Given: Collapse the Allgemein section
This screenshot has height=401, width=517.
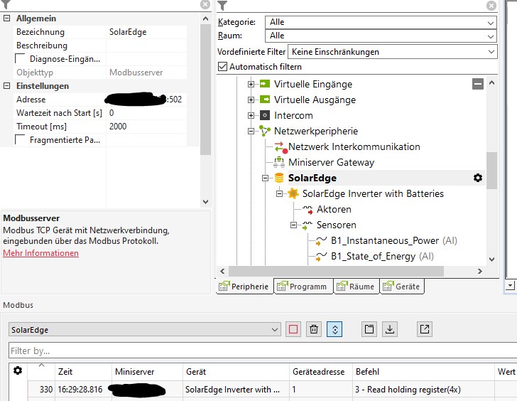Looking at the screenshot, I should tap(6, 18).
